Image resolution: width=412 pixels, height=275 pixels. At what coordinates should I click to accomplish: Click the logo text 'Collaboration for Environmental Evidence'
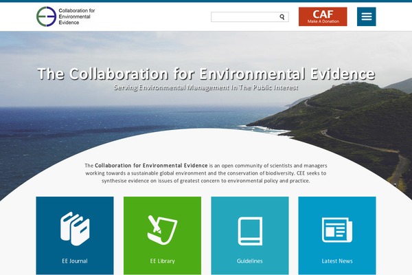76,16
